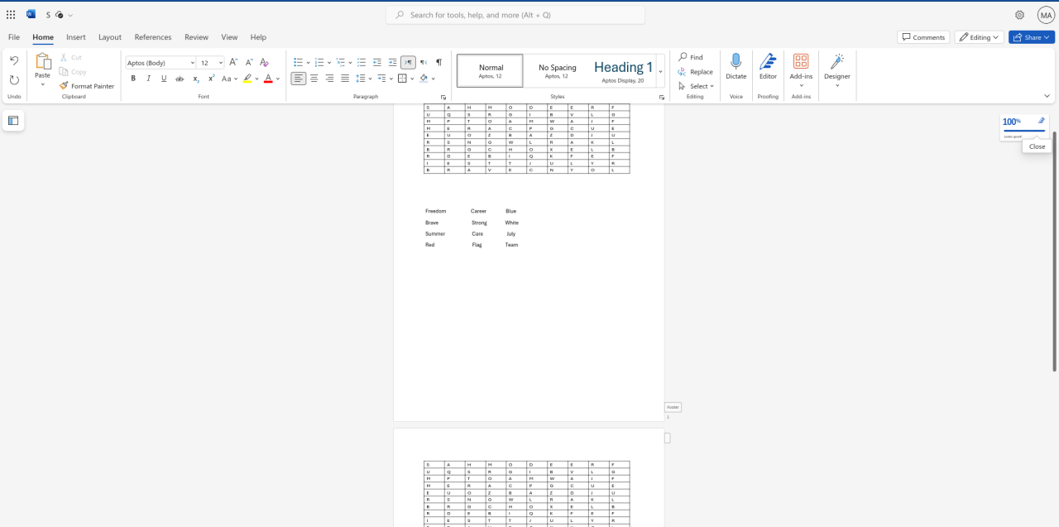Toggle left-to-right text direction

click(x=408, y=62)
